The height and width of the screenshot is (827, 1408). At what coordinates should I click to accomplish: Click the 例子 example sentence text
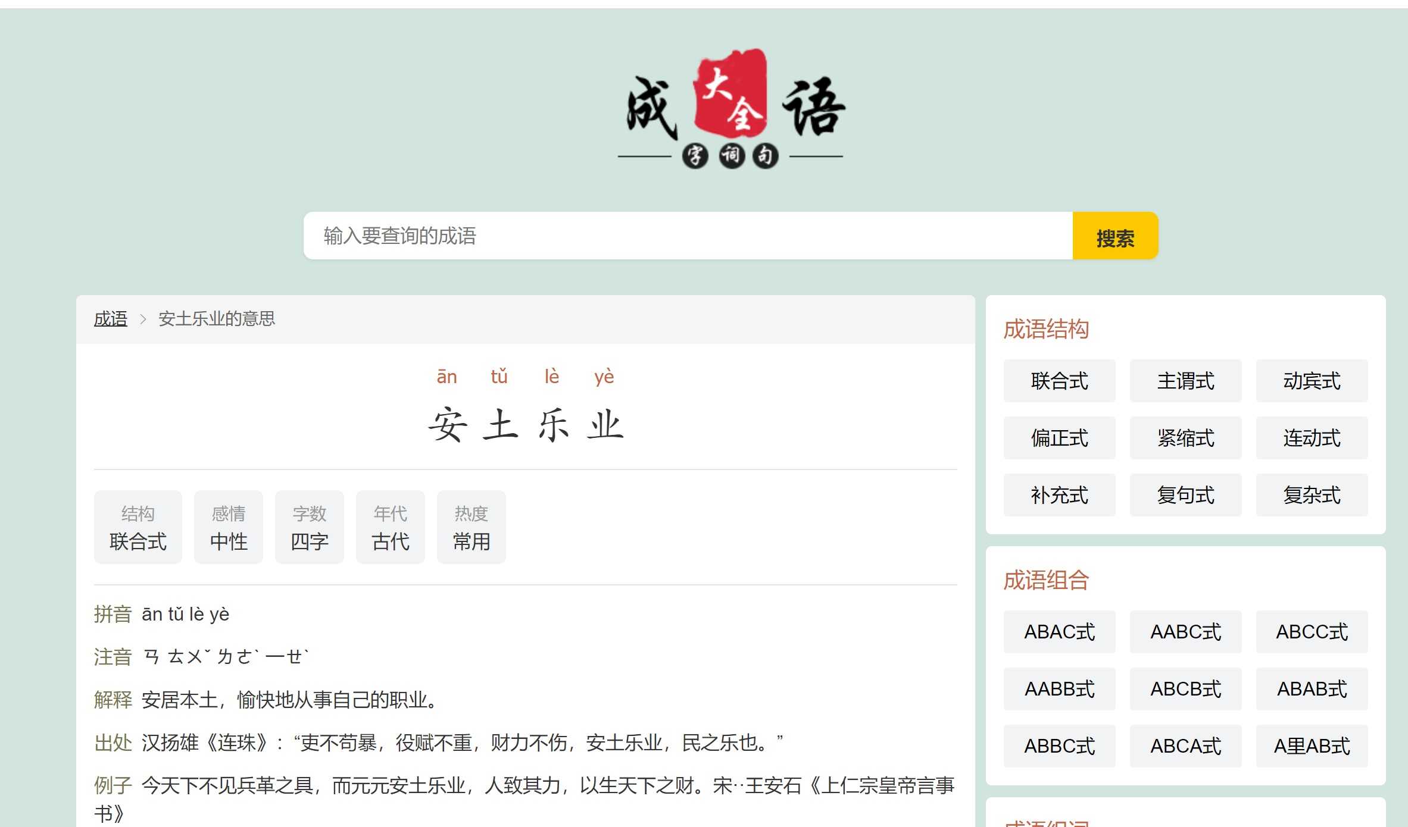pos(525,799)
